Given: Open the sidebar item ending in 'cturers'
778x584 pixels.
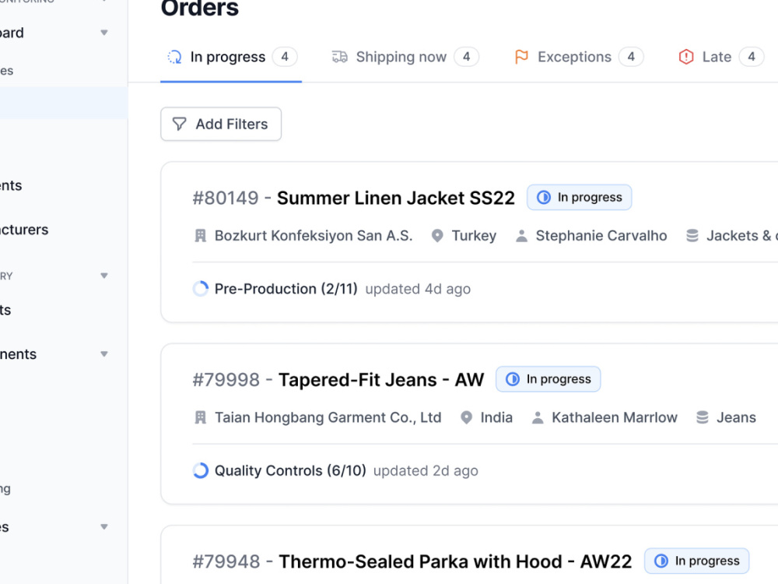Looking at the screenshot, I should [x=24, y=230].
